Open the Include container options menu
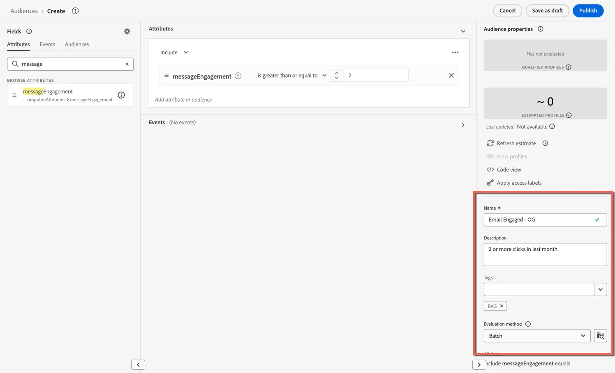Image resolution: width=615 pixels, height=373 pixels. pos(455,52)
